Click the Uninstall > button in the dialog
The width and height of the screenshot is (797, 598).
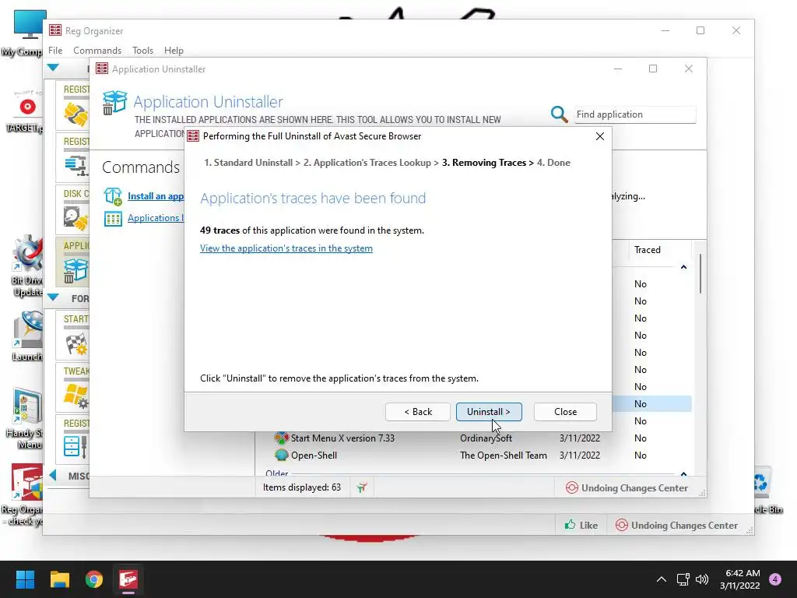point(489,411)
